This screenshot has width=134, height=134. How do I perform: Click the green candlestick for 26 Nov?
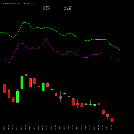(x=17, y=96)
